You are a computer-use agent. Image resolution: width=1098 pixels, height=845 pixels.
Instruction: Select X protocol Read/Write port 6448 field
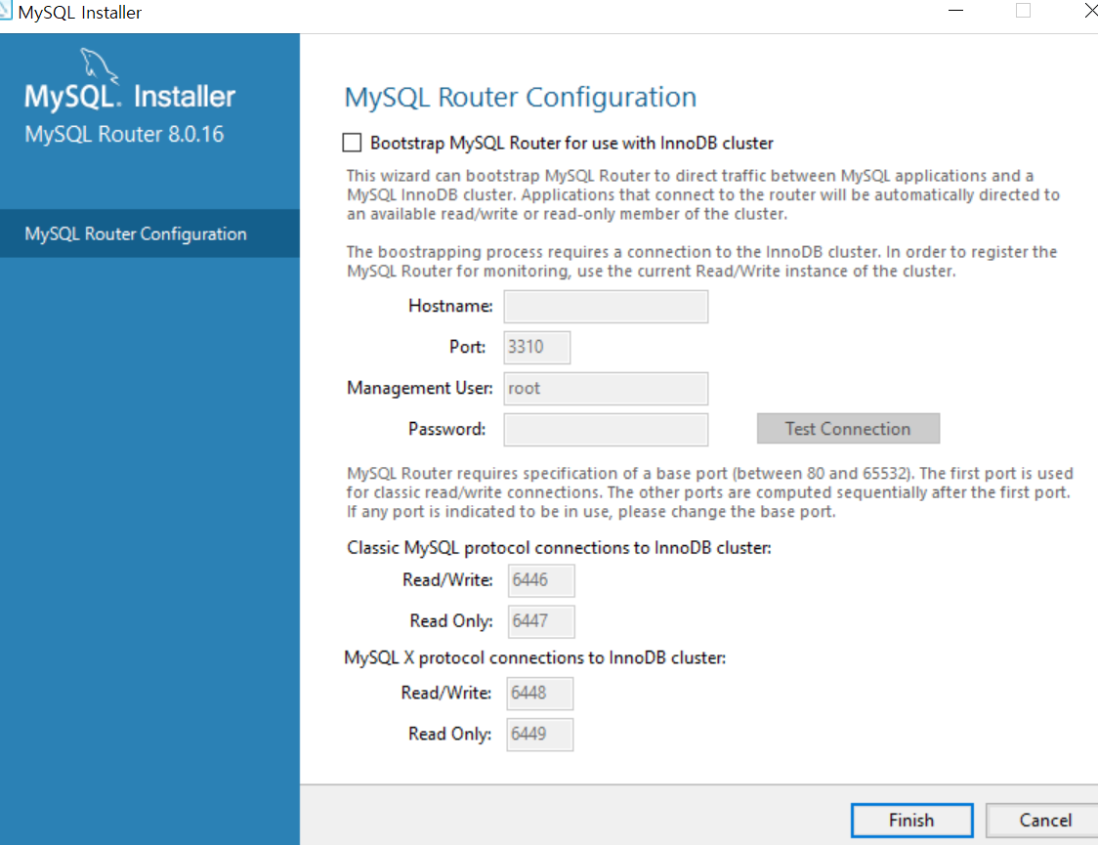[x=540, y=693]
